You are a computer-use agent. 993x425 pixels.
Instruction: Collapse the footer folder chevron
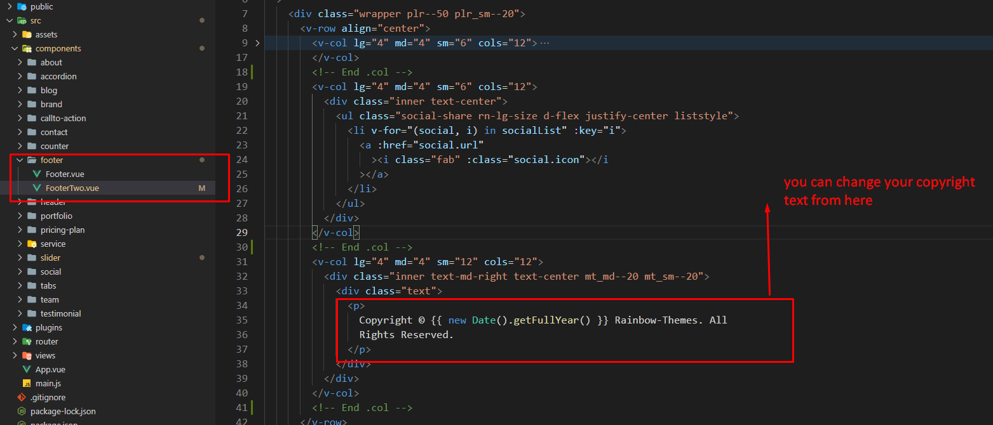coord(20,160)
